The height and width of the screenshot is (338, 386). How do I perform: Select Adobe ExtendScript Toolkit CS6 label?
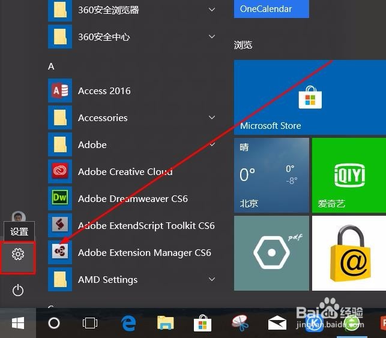[x=146, y=226]
